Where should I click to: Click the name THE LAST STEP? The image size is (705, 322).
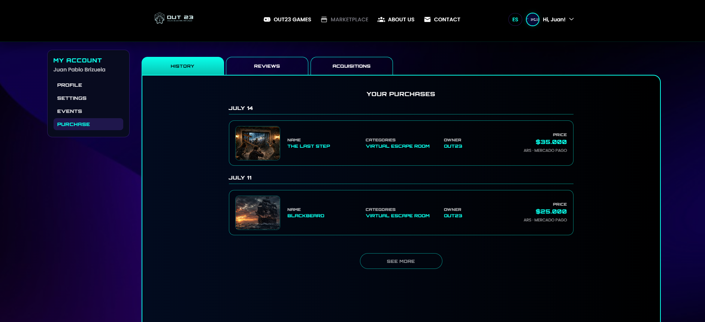pos(309,146)
